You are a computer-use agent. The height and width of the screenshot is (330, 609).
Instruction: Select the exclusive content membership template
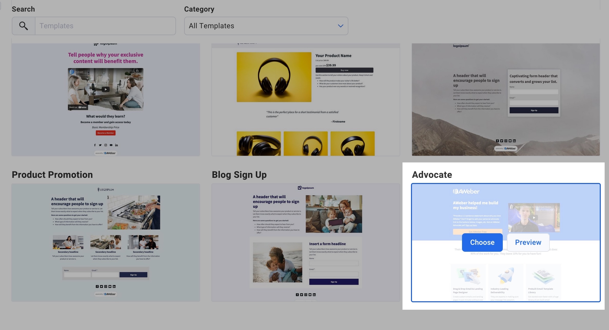(x=105, y=100)
